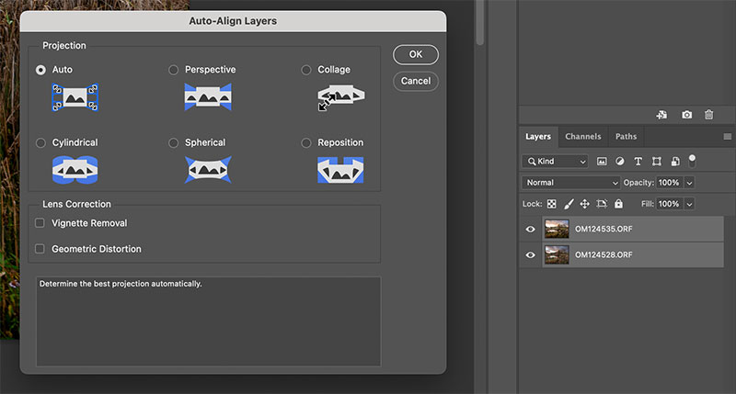Delete current state trash icon
The image size is (736, 394).
click(x=708, y=115)
